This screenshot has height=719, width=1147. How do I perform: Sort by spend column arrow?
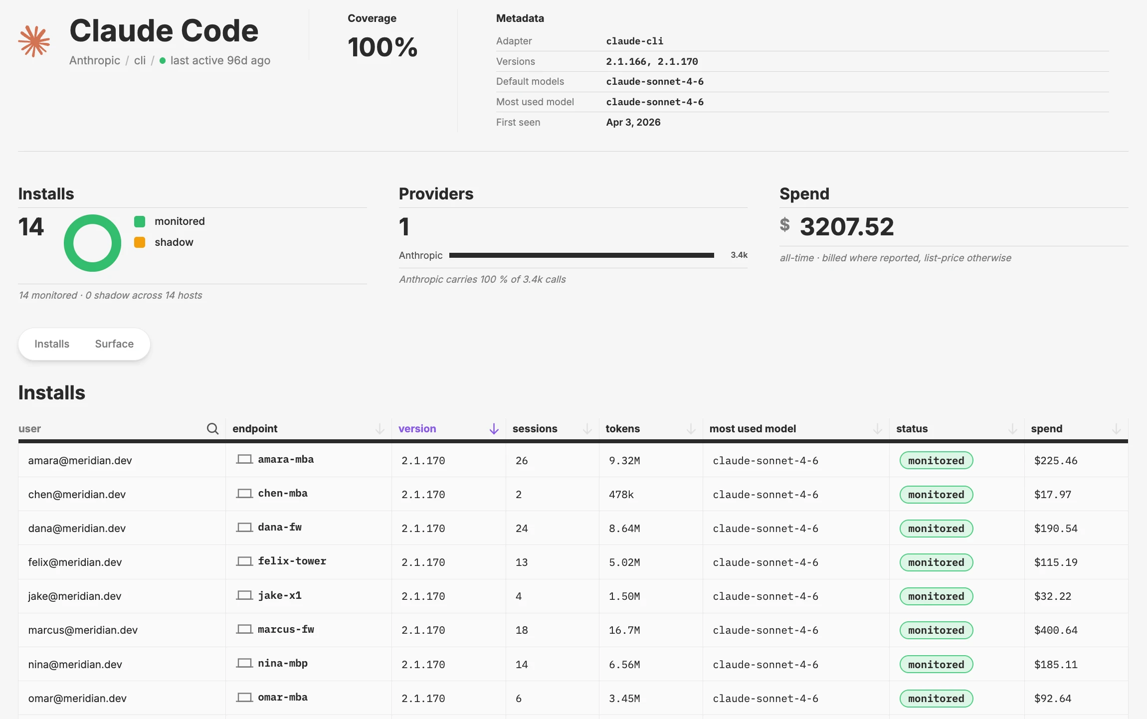point(1117,429)
